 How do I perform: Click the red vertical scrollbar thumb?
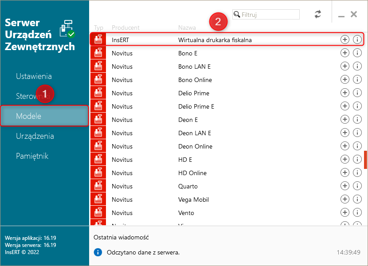click(x=365, y=160)
